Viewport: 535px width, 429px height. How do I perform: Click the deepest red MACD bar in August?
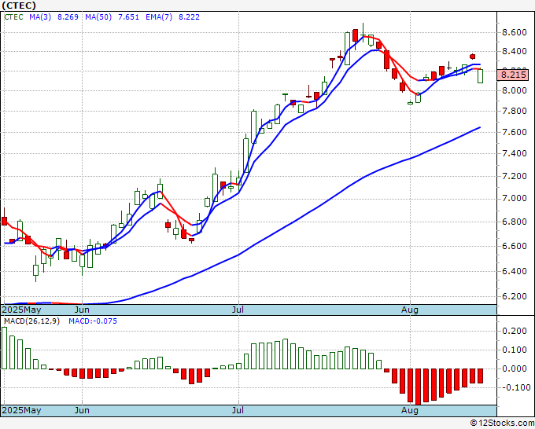click(418, 387)
